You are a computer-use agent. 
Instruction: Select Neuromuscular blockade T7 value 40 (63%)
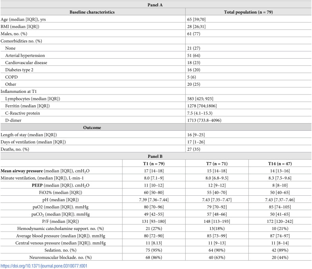(x=217, y=257)
